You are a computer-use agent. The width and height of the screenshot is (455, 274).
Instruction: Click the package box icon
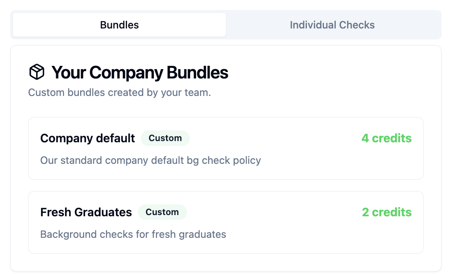[37, 72]
